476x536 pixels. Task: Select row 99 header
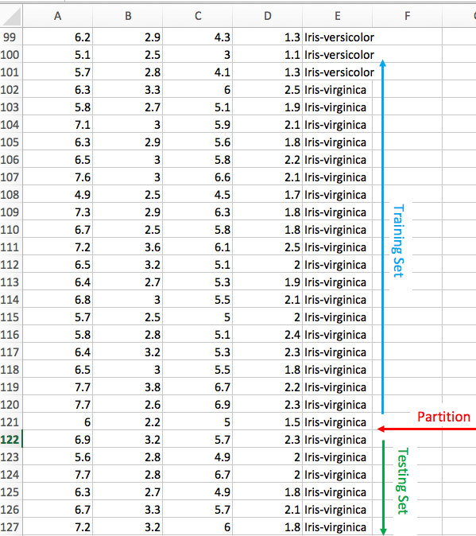click(11, 37)
